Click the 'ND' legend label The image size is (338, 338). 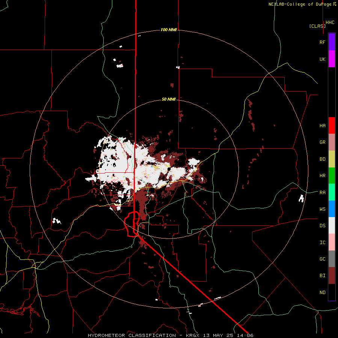click(322, 292)
